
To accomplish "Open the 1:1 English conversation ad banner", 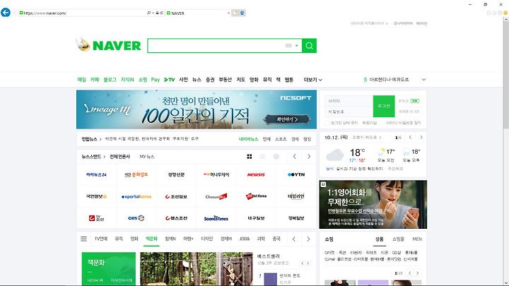I will coord(373,205).
